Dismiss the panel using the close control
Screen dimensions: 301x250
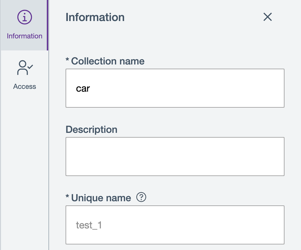pyautogui.click(x=267, y=17)
